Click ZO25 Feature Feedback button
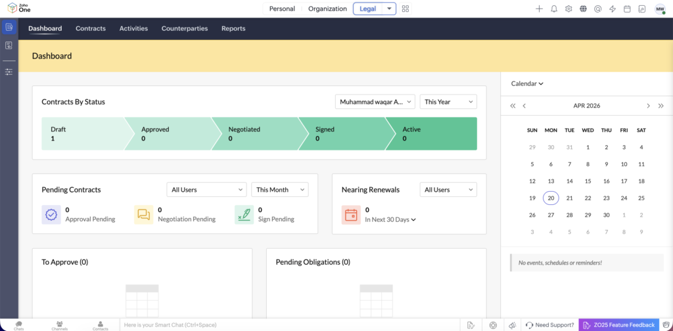This screenshot has height=331, width=673. pyautogui.click(x=618, y=325)
